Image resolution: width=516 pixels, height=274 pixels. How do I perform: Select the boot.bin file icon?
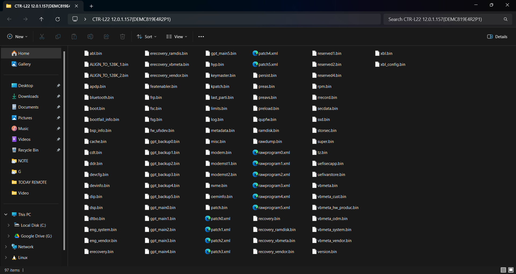(x=87, y=108)
